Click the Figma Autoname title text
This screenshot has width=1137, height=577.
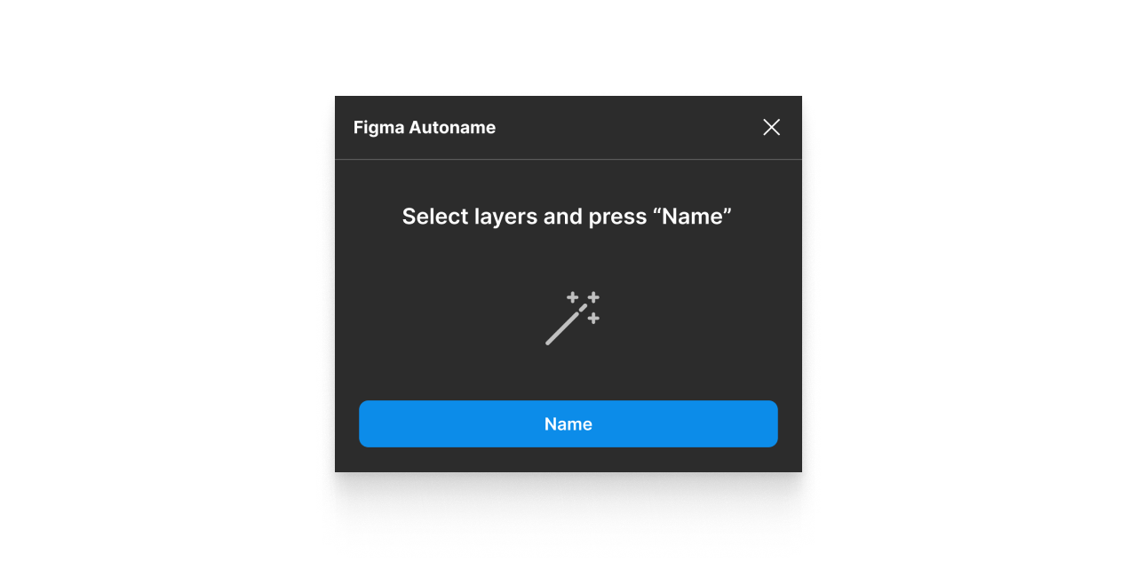[425, 127]
